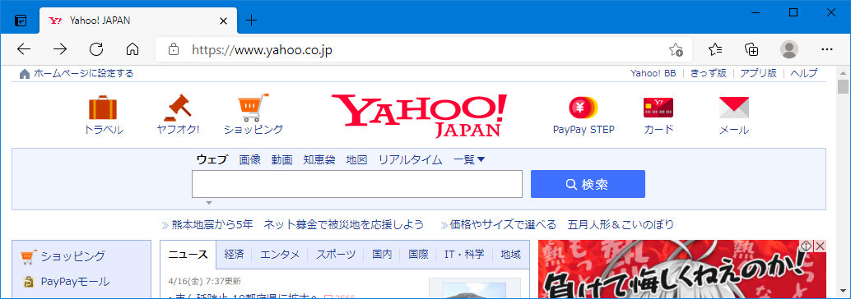Go back to the previous page

pyautogui.click(x=24, y=50)
